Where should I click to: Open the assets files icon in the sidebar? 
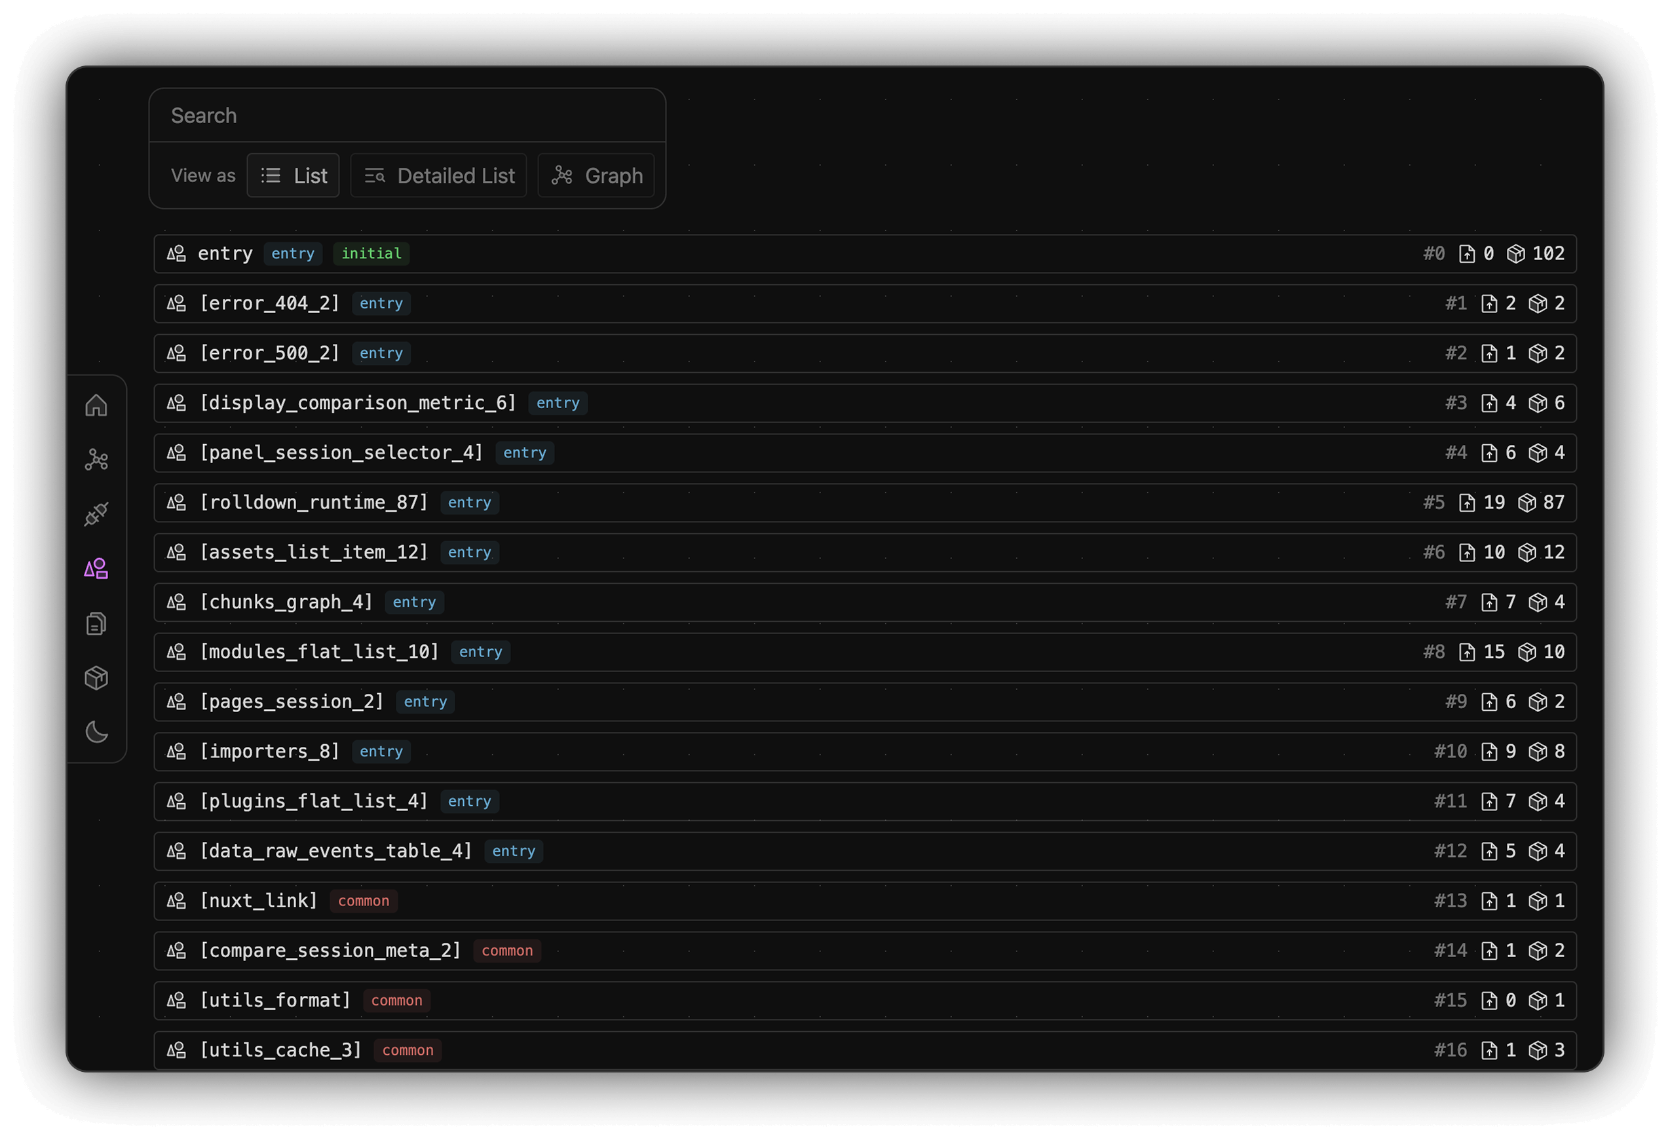point(96,624)
